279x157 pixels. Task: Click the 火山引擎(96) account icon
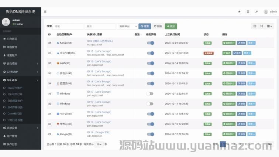(58, 53)
